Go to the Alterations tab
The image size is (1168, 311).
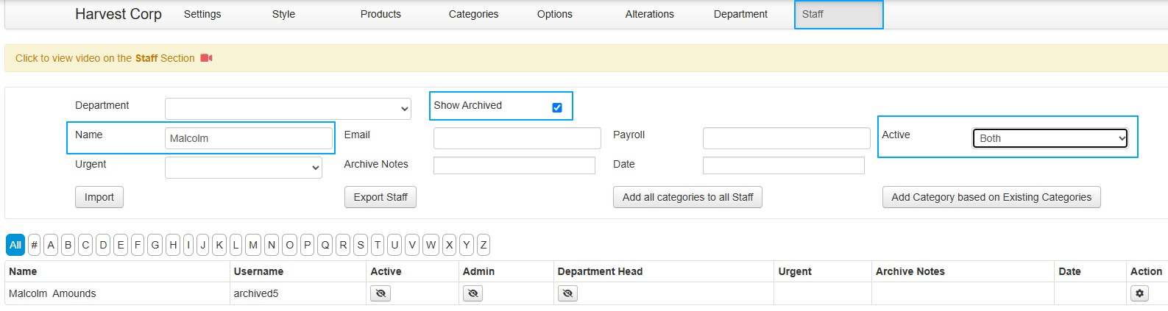(x=649, y=14)
